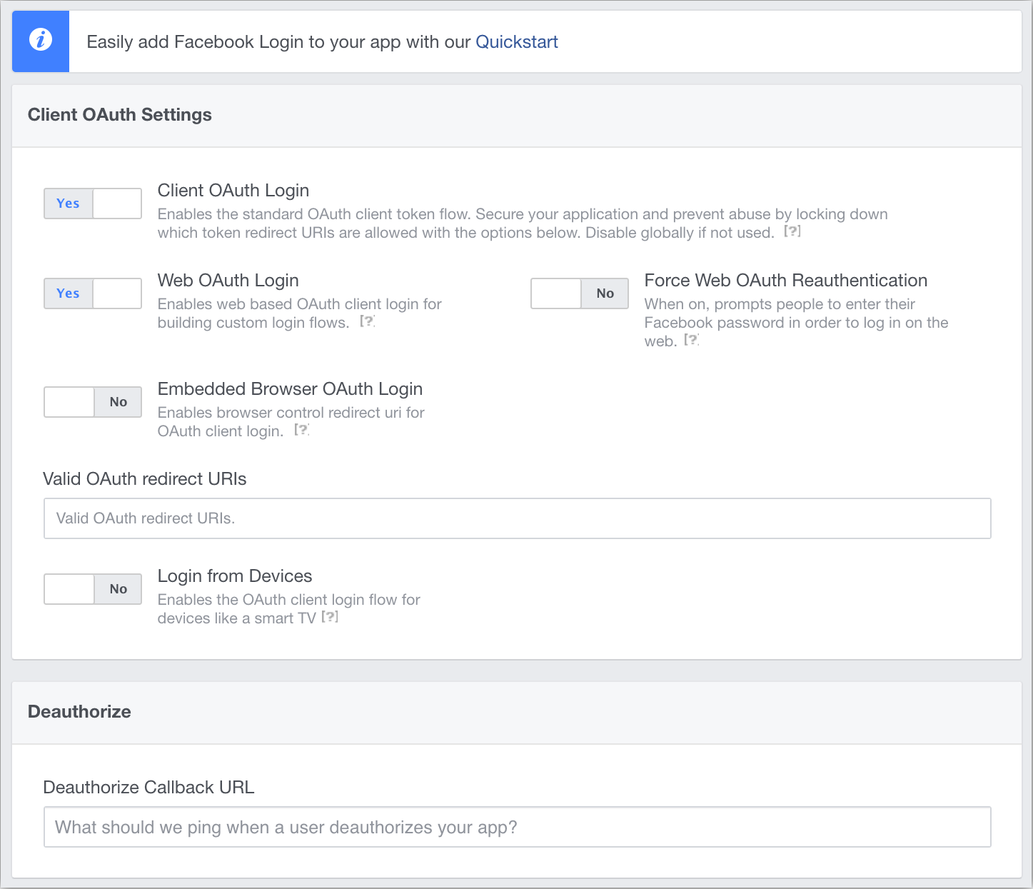1033x889 pixels.
Task: Click the blue info icon in banner
Action: tap(41, 40)
